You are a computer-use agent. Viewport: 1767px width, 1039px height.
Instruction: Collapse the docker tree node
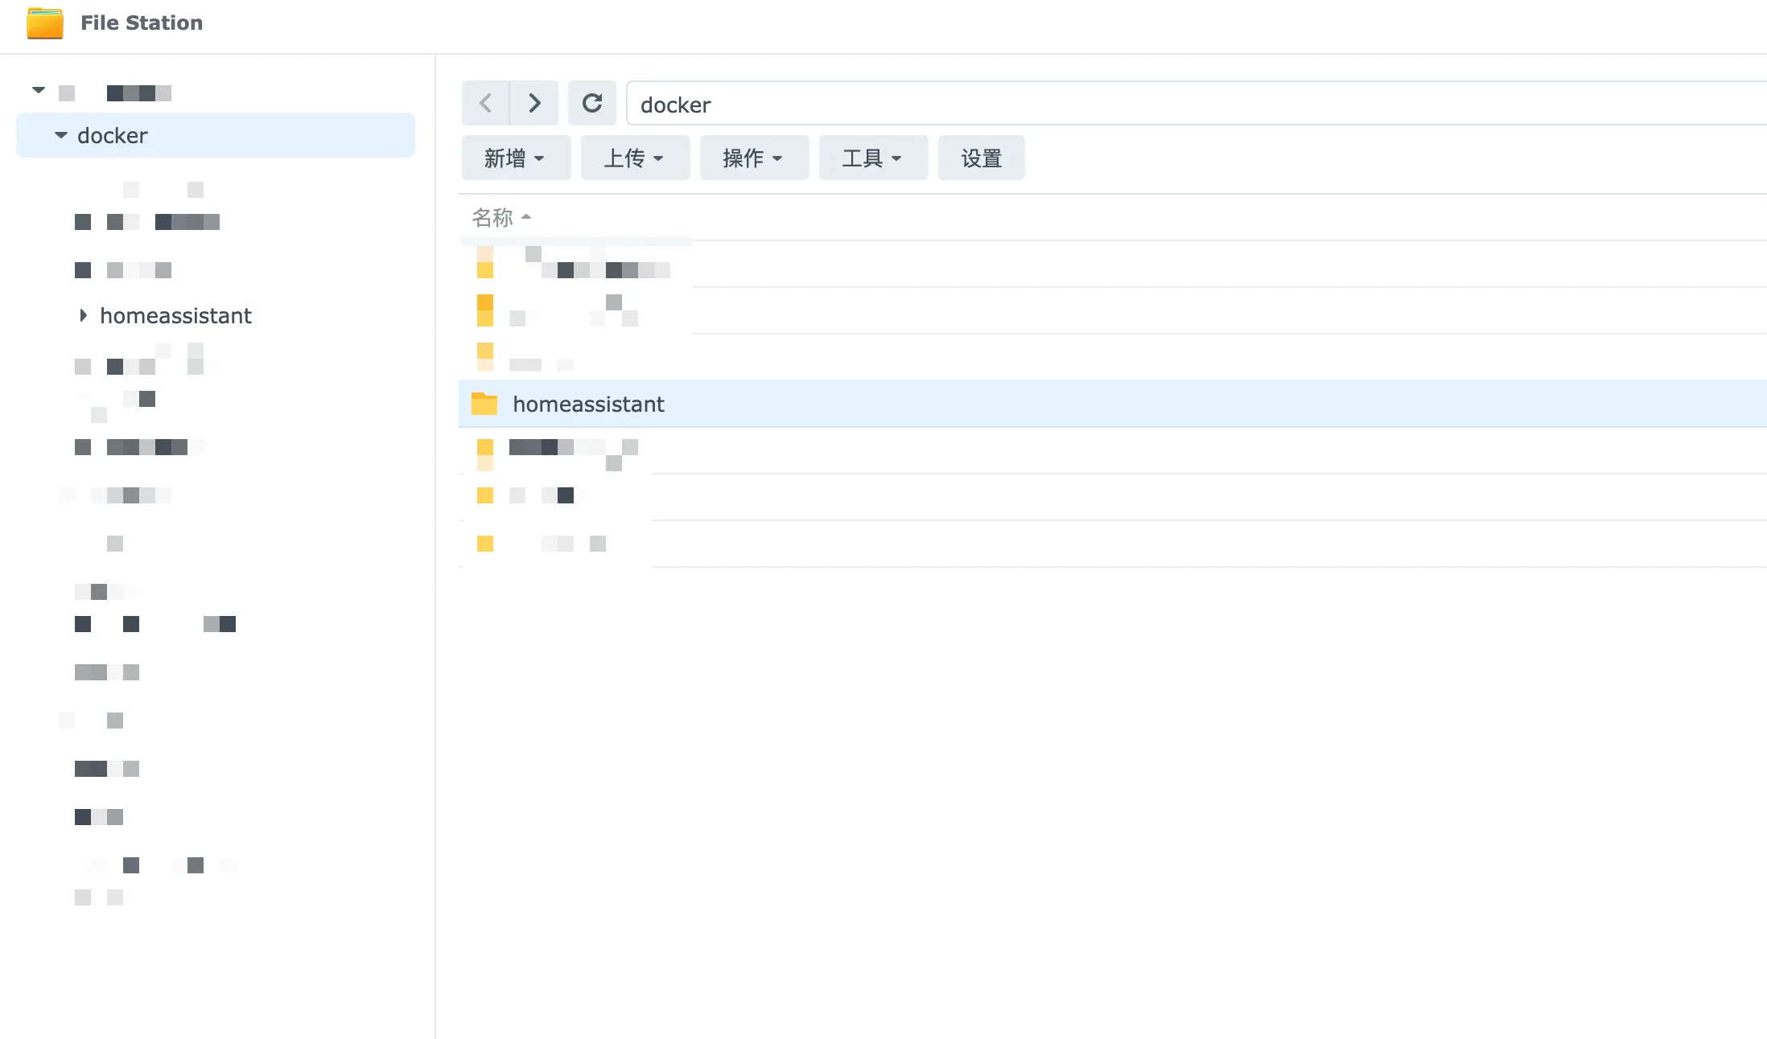61,135
